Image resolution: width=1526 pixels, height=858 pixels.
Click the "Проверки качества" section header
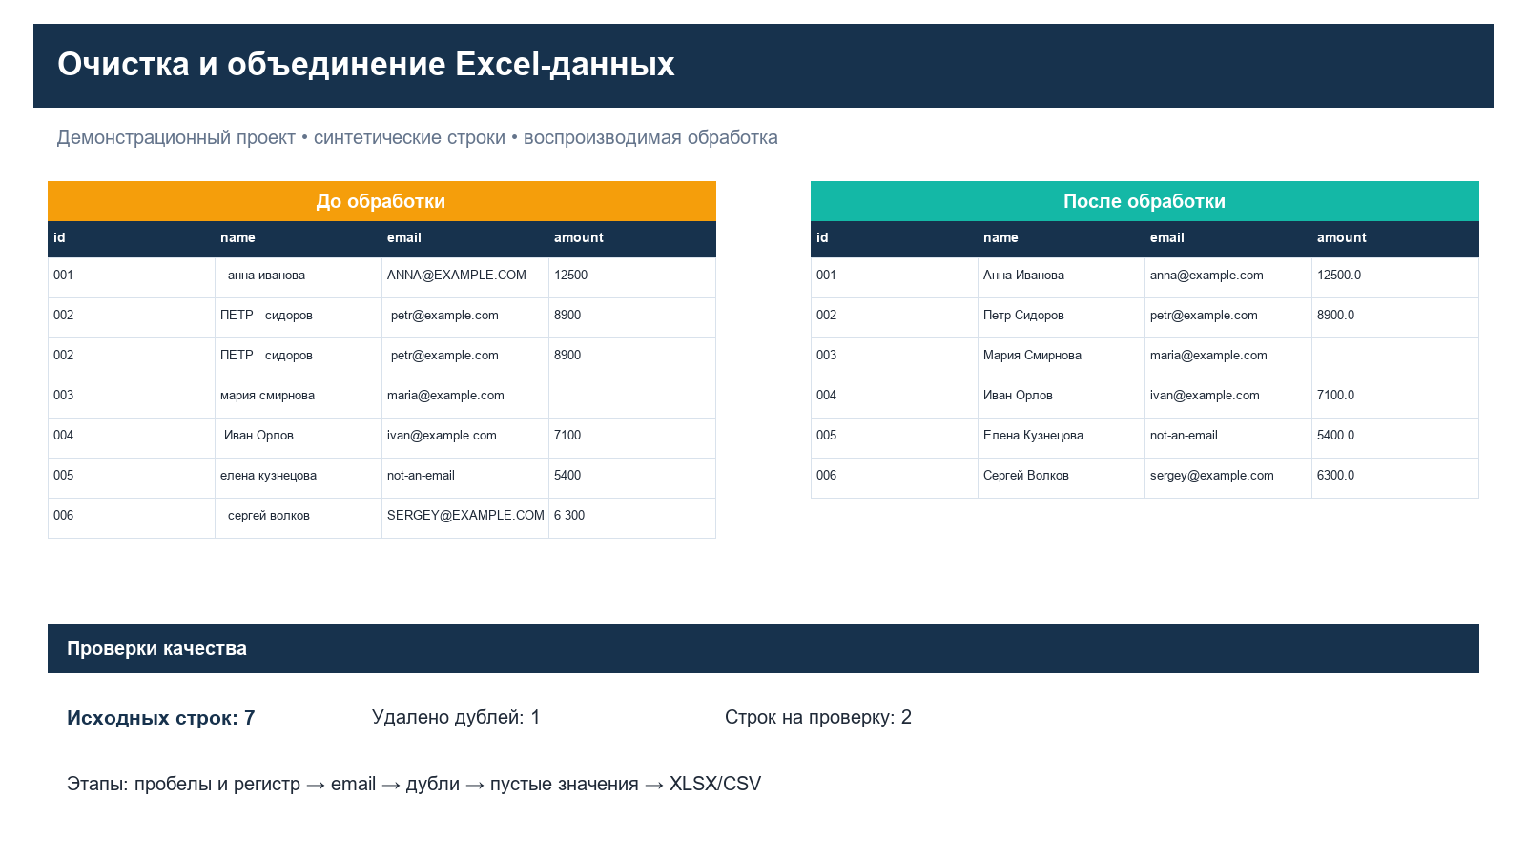point(763,648)
